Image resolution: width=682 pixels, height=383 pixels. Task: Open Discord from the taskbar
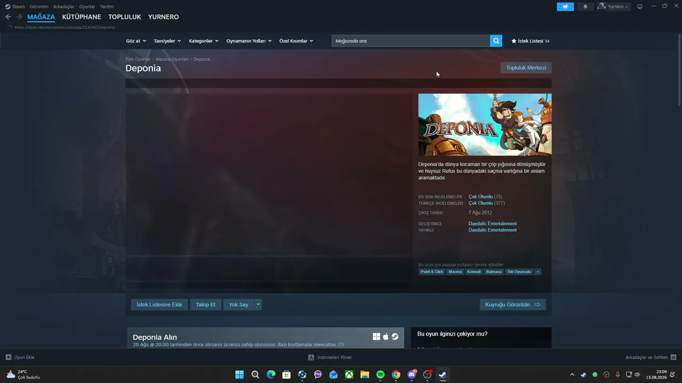coord(412,374)
